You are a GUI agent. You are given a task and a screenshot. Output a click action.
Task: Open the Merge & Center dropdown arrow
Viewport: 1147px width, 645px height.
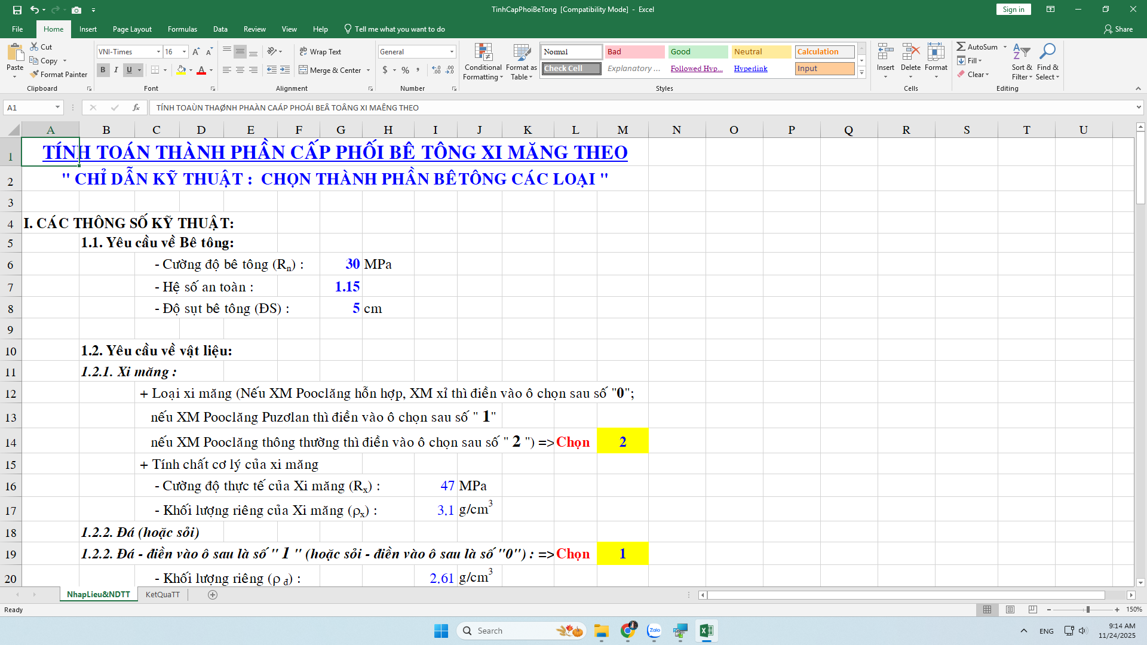tap(368, 70)
